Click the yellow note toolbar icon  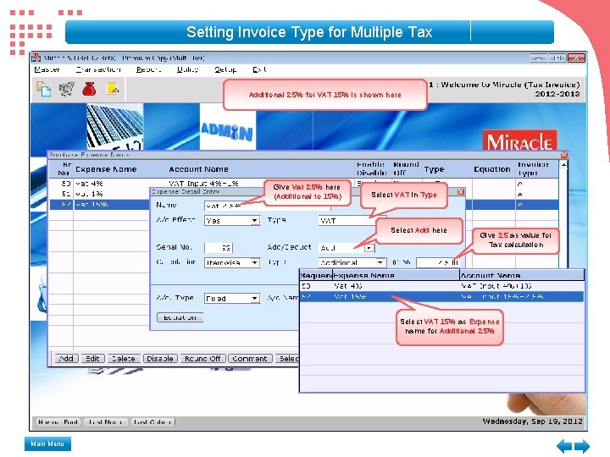point(113,89)
